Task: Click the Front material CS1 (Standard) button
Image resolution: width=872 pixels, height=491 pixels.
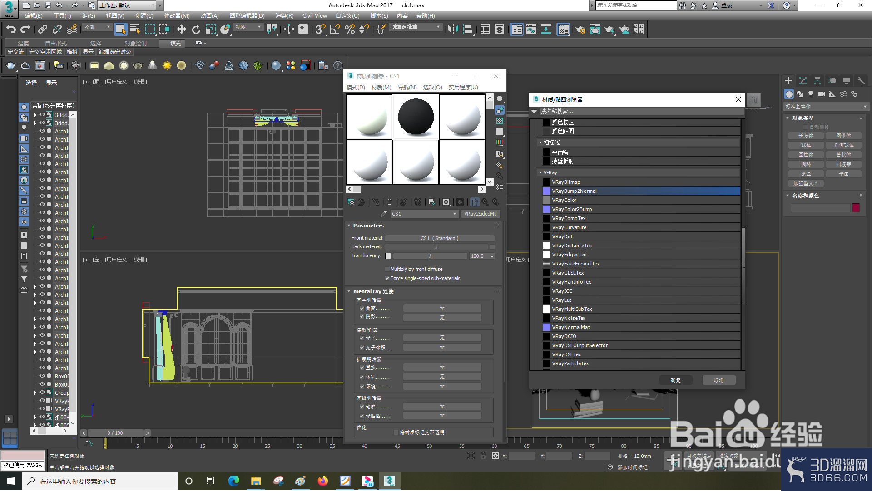Action: pyautogui.click(x=440, y=238)
